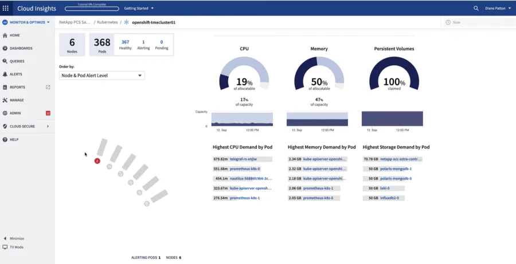516x264 pixels.
Task: Open the Node & Pod Alert Level dropdown
Action: coord(102,75)
